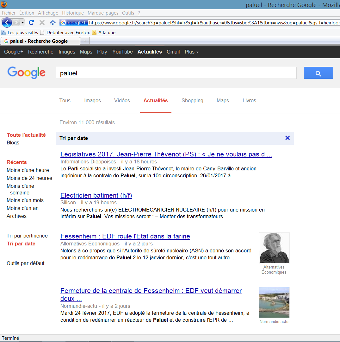340x342 pixels.
Task: Open Débuter avec Firefox bookmark
Action: coord(65,33)
